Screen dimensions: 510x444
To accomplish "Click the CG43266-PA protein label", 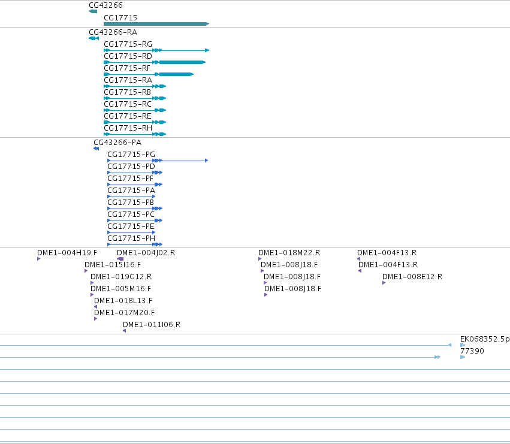I will 117,143.
